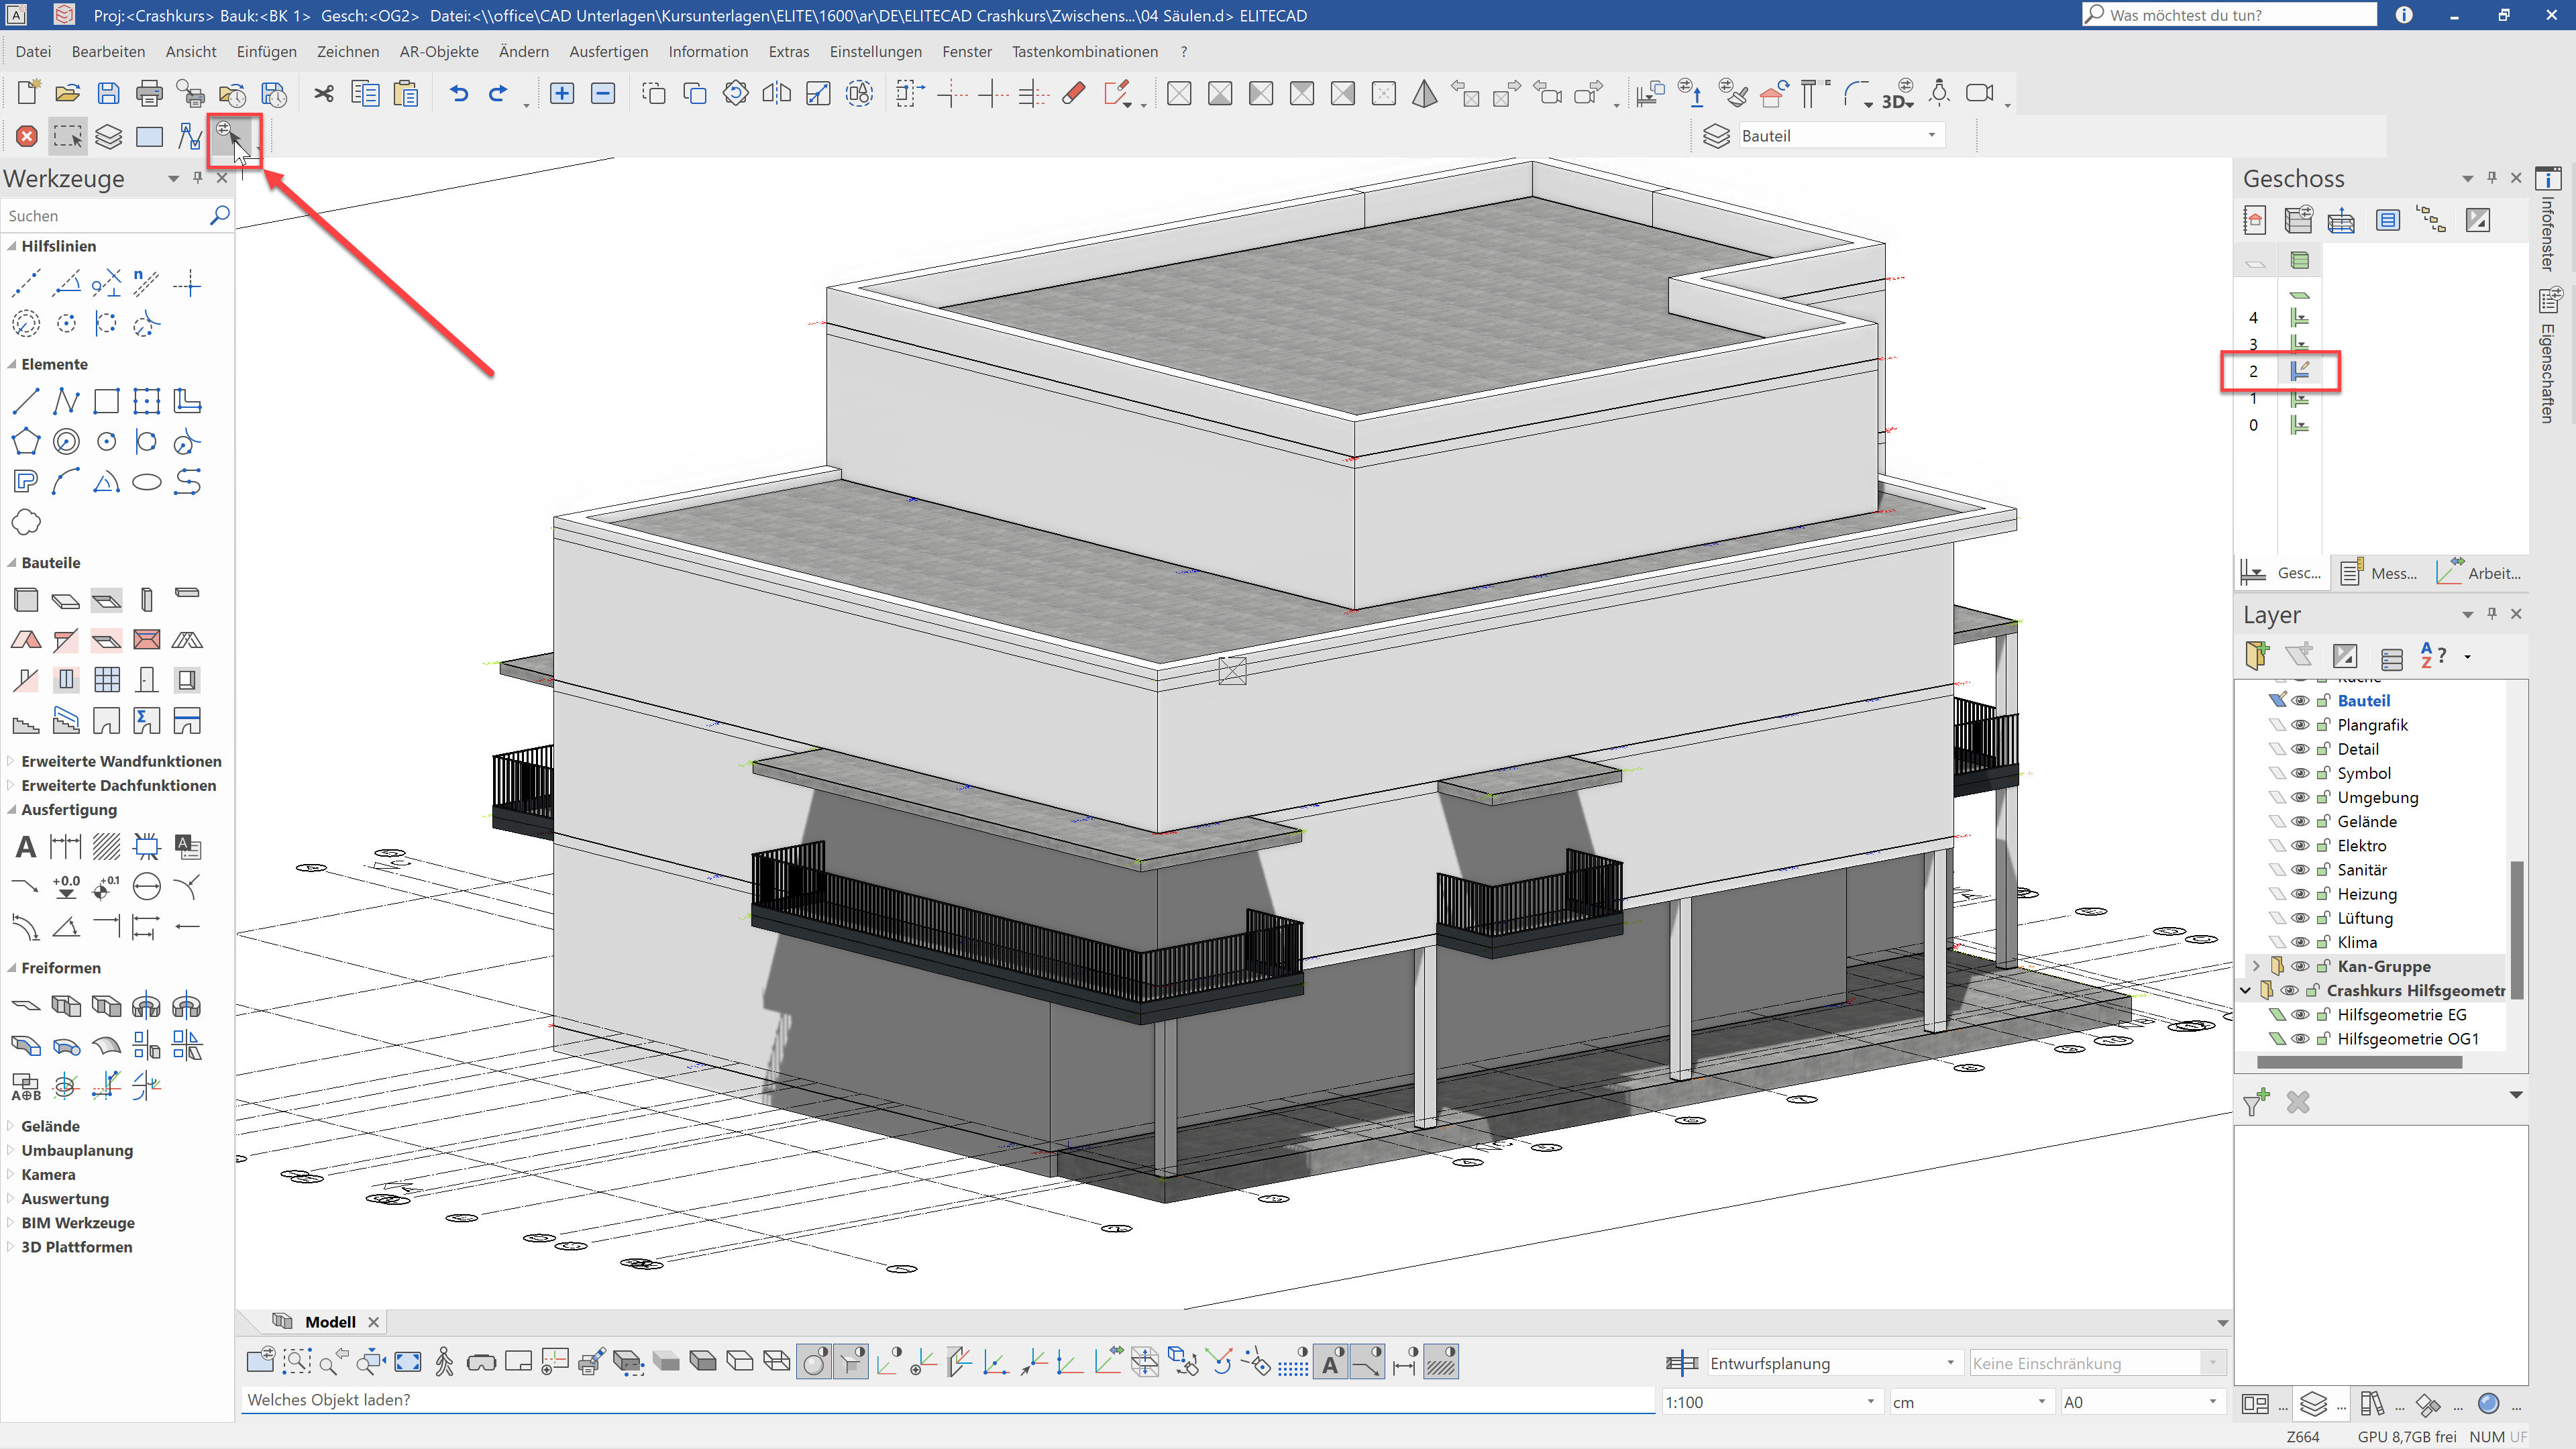Click the Infofenster icon on right sidebar
2576x1449 pixels.
pyautogui.click(x=2548, y=179)
